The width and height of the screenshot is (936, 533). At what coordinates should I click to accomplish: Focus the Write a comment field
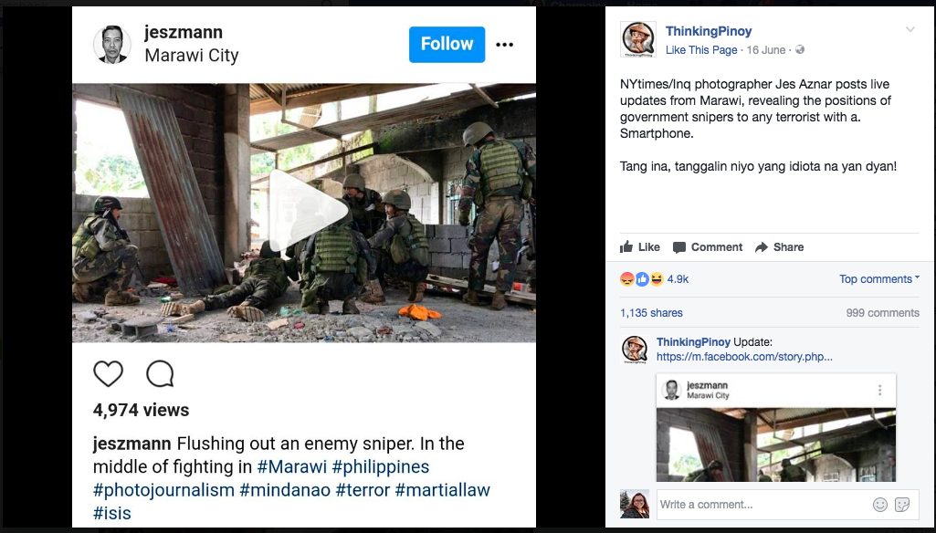[x=764, y=505]
